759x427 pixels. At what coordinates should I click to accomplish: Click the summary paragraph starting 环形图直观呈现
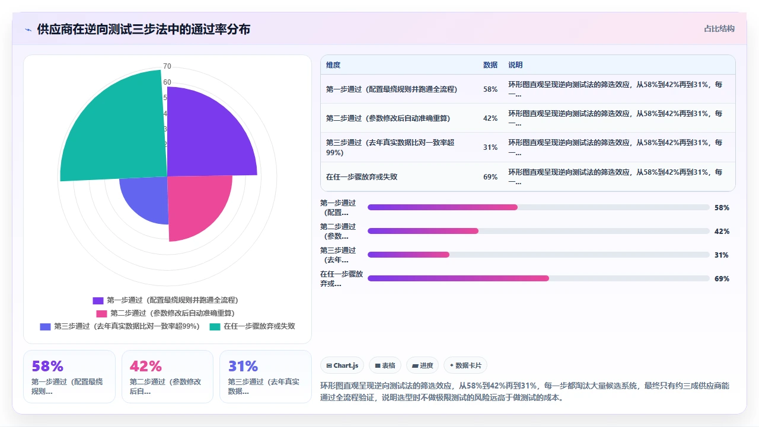click(x=525, y=391)
